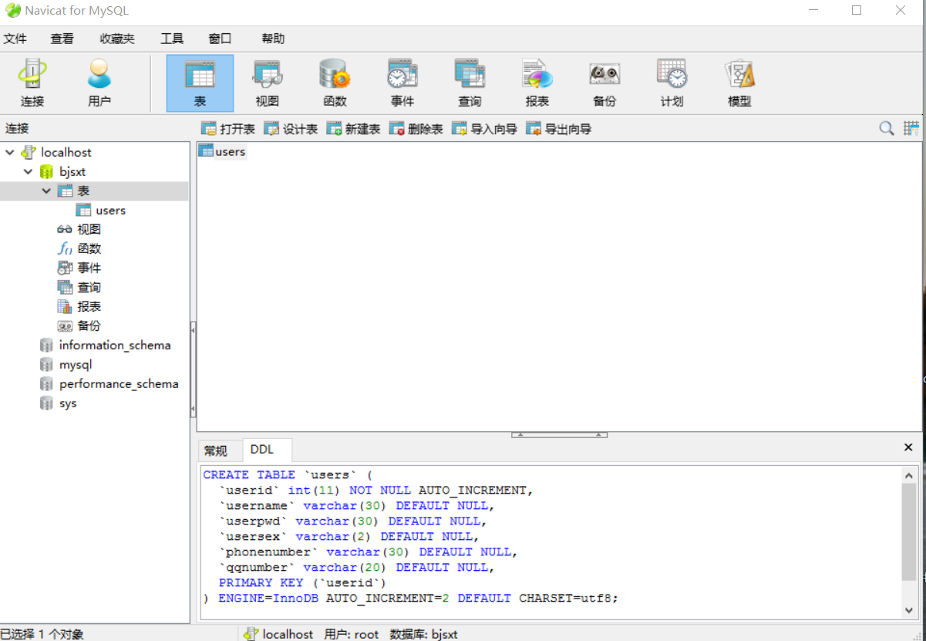Open the 用户 (User) toolbar button
Image resolution: width=926 pixels, height=641 pixels.
click(99, 83)
